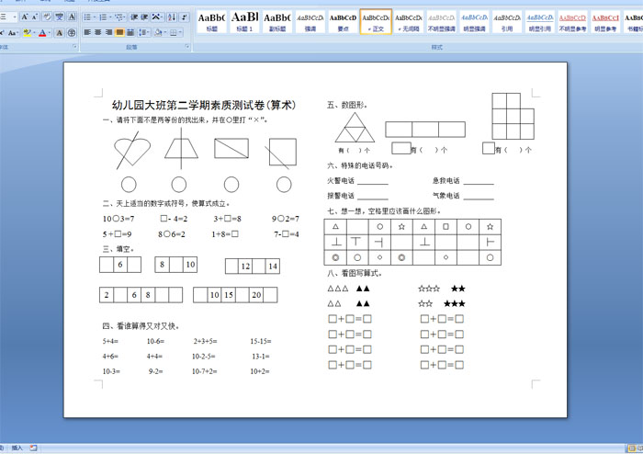Align text left
This screenshot has width=643, height=454.
tap(87, 32)
